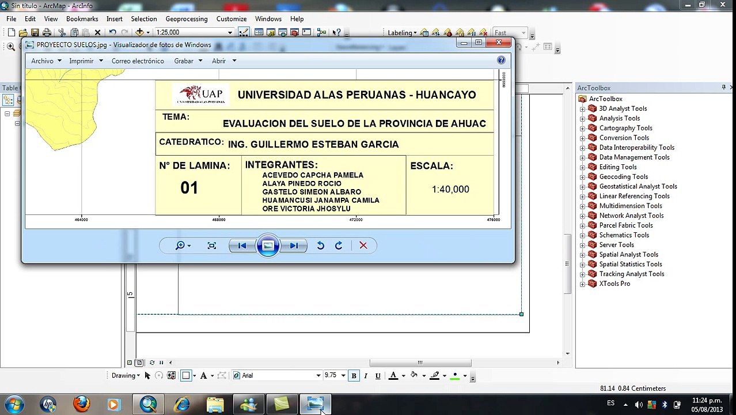
Task: Click the Add Data button
Action: 139,32
